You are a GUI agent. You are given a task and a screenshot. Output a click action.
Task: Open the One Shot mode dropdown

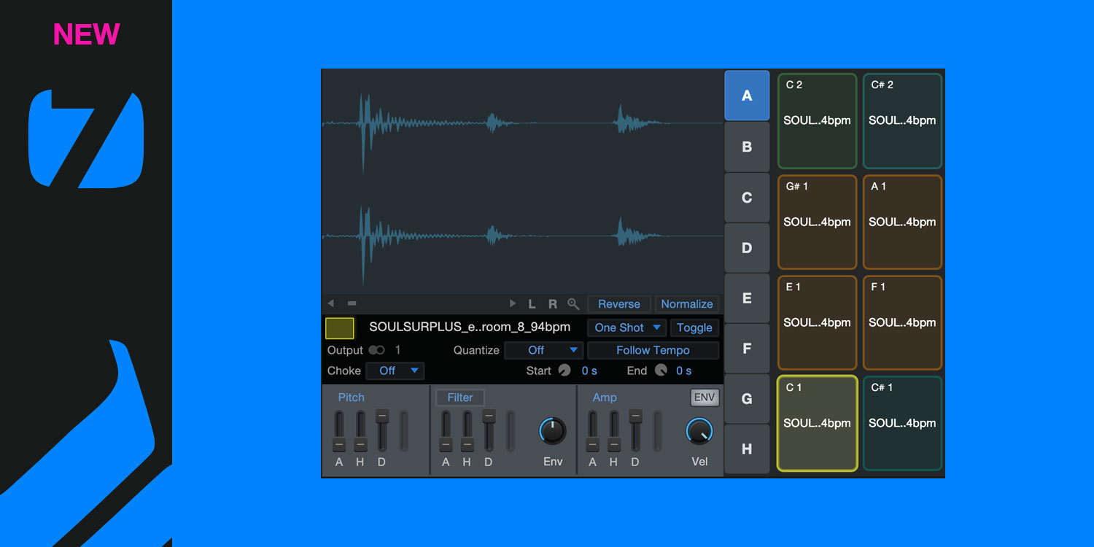point(627,328)
